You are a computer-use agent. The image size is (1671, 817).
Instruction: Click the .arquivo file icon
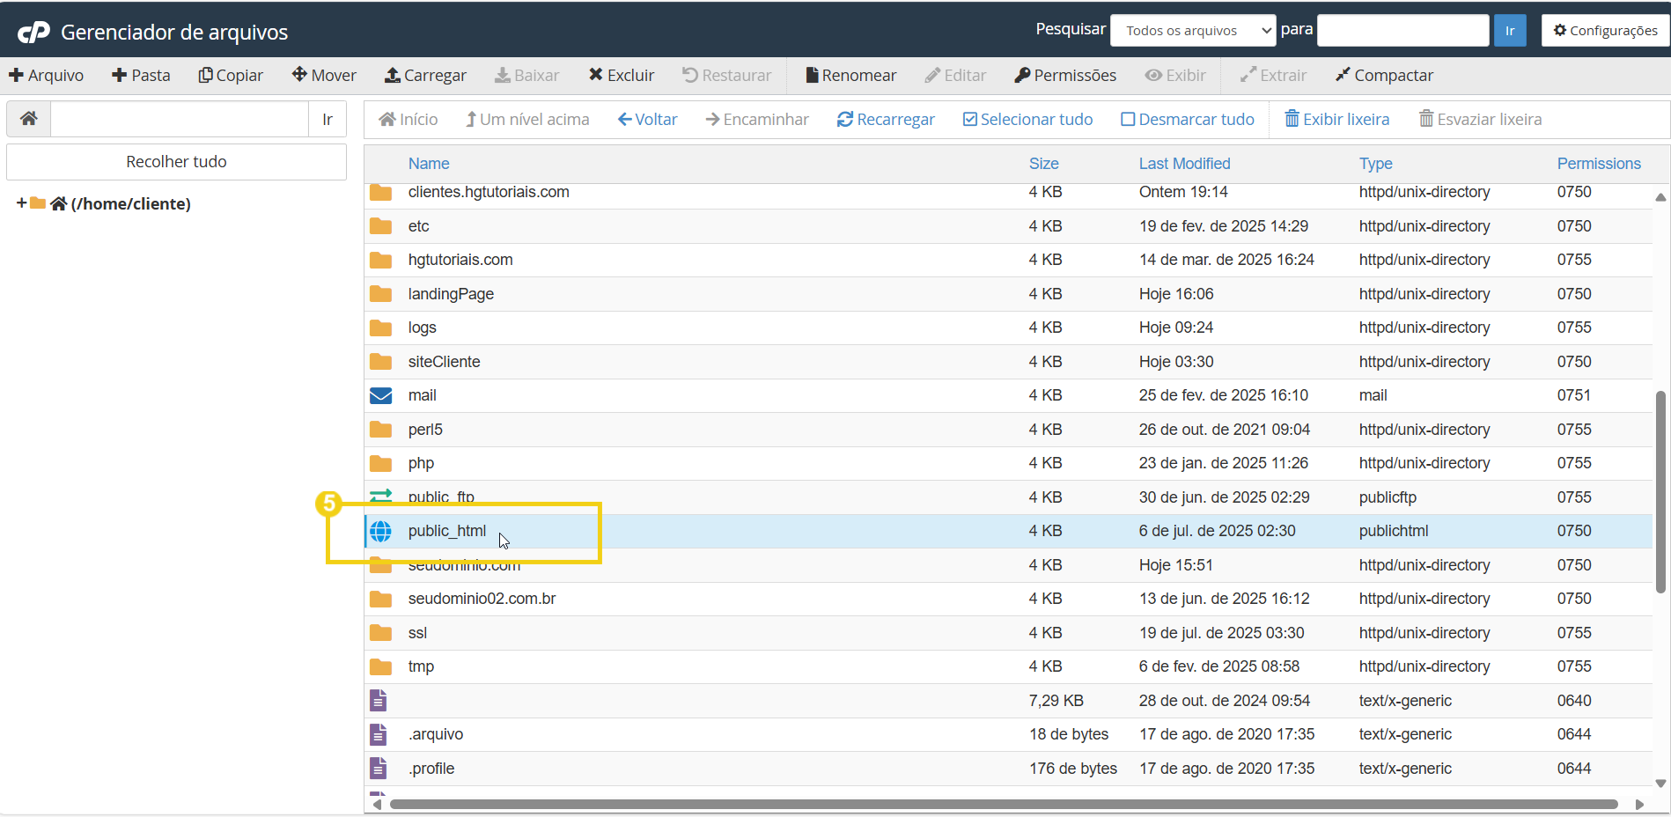[379, 734]
